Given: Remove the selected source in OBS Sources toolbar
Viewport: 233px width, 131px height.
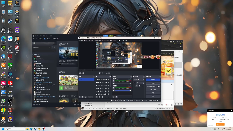Looking at the screenshot, I should 99,97.
